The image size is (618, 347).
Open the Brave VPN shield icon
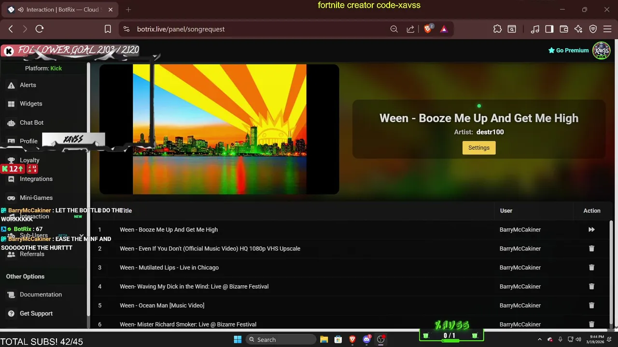[593, 29]
